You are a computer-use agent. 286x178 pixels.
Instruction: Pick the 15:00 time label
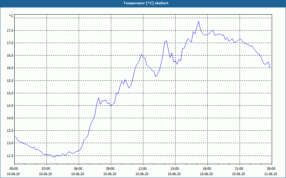[x=175, y=169]
